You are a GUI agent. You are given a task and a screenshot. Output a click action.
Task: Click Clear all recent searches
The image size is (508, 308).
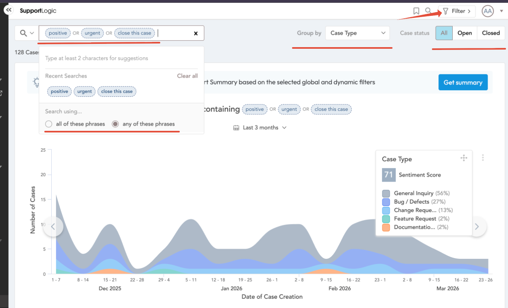point(188,76)
